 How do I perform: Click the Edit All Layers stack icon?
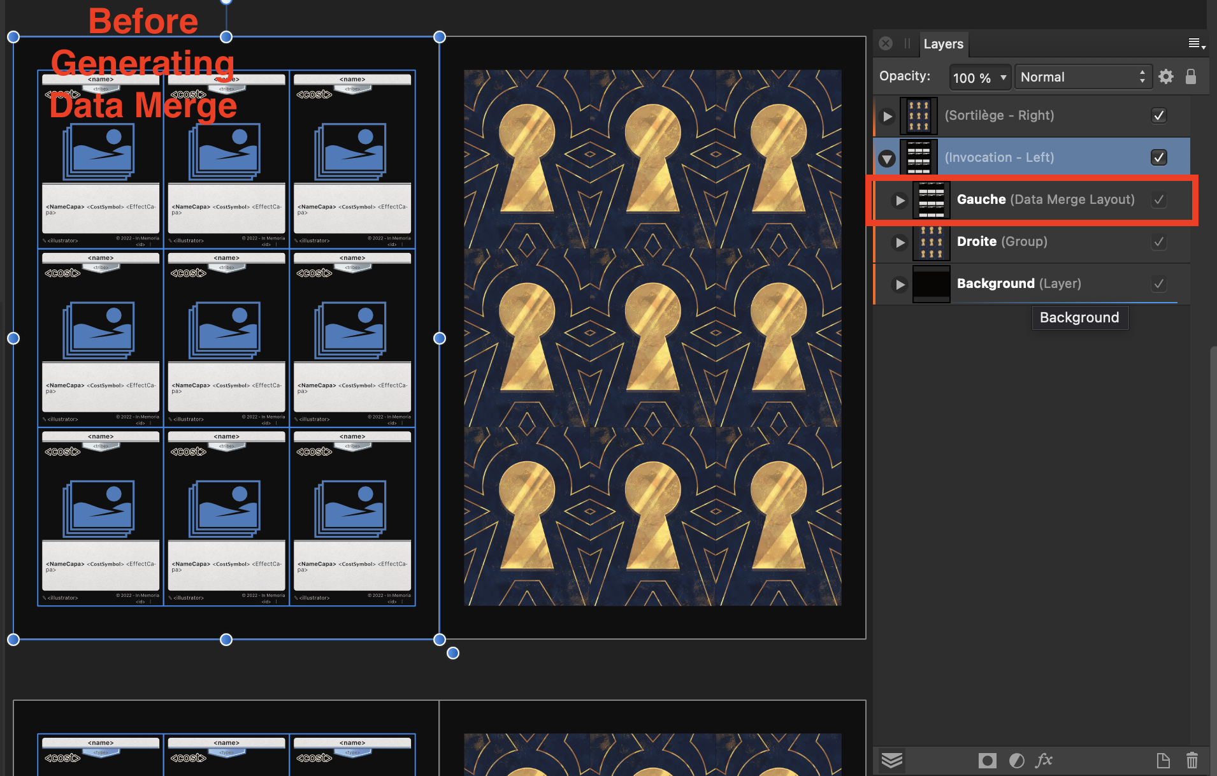pos(891,760)
